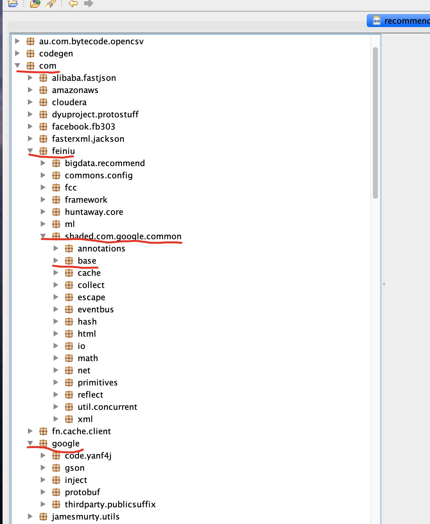Image resolution: width=430 pixels, height=524 pixels.
Task: Select the gson package label
Action: click(x=75, y=468)
